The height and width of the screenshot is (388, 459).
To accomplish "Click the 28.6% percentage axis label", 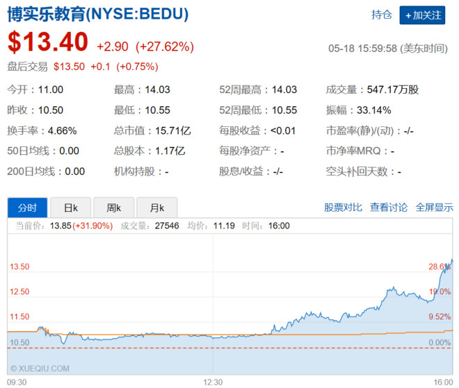I will (x=440, y=267).
